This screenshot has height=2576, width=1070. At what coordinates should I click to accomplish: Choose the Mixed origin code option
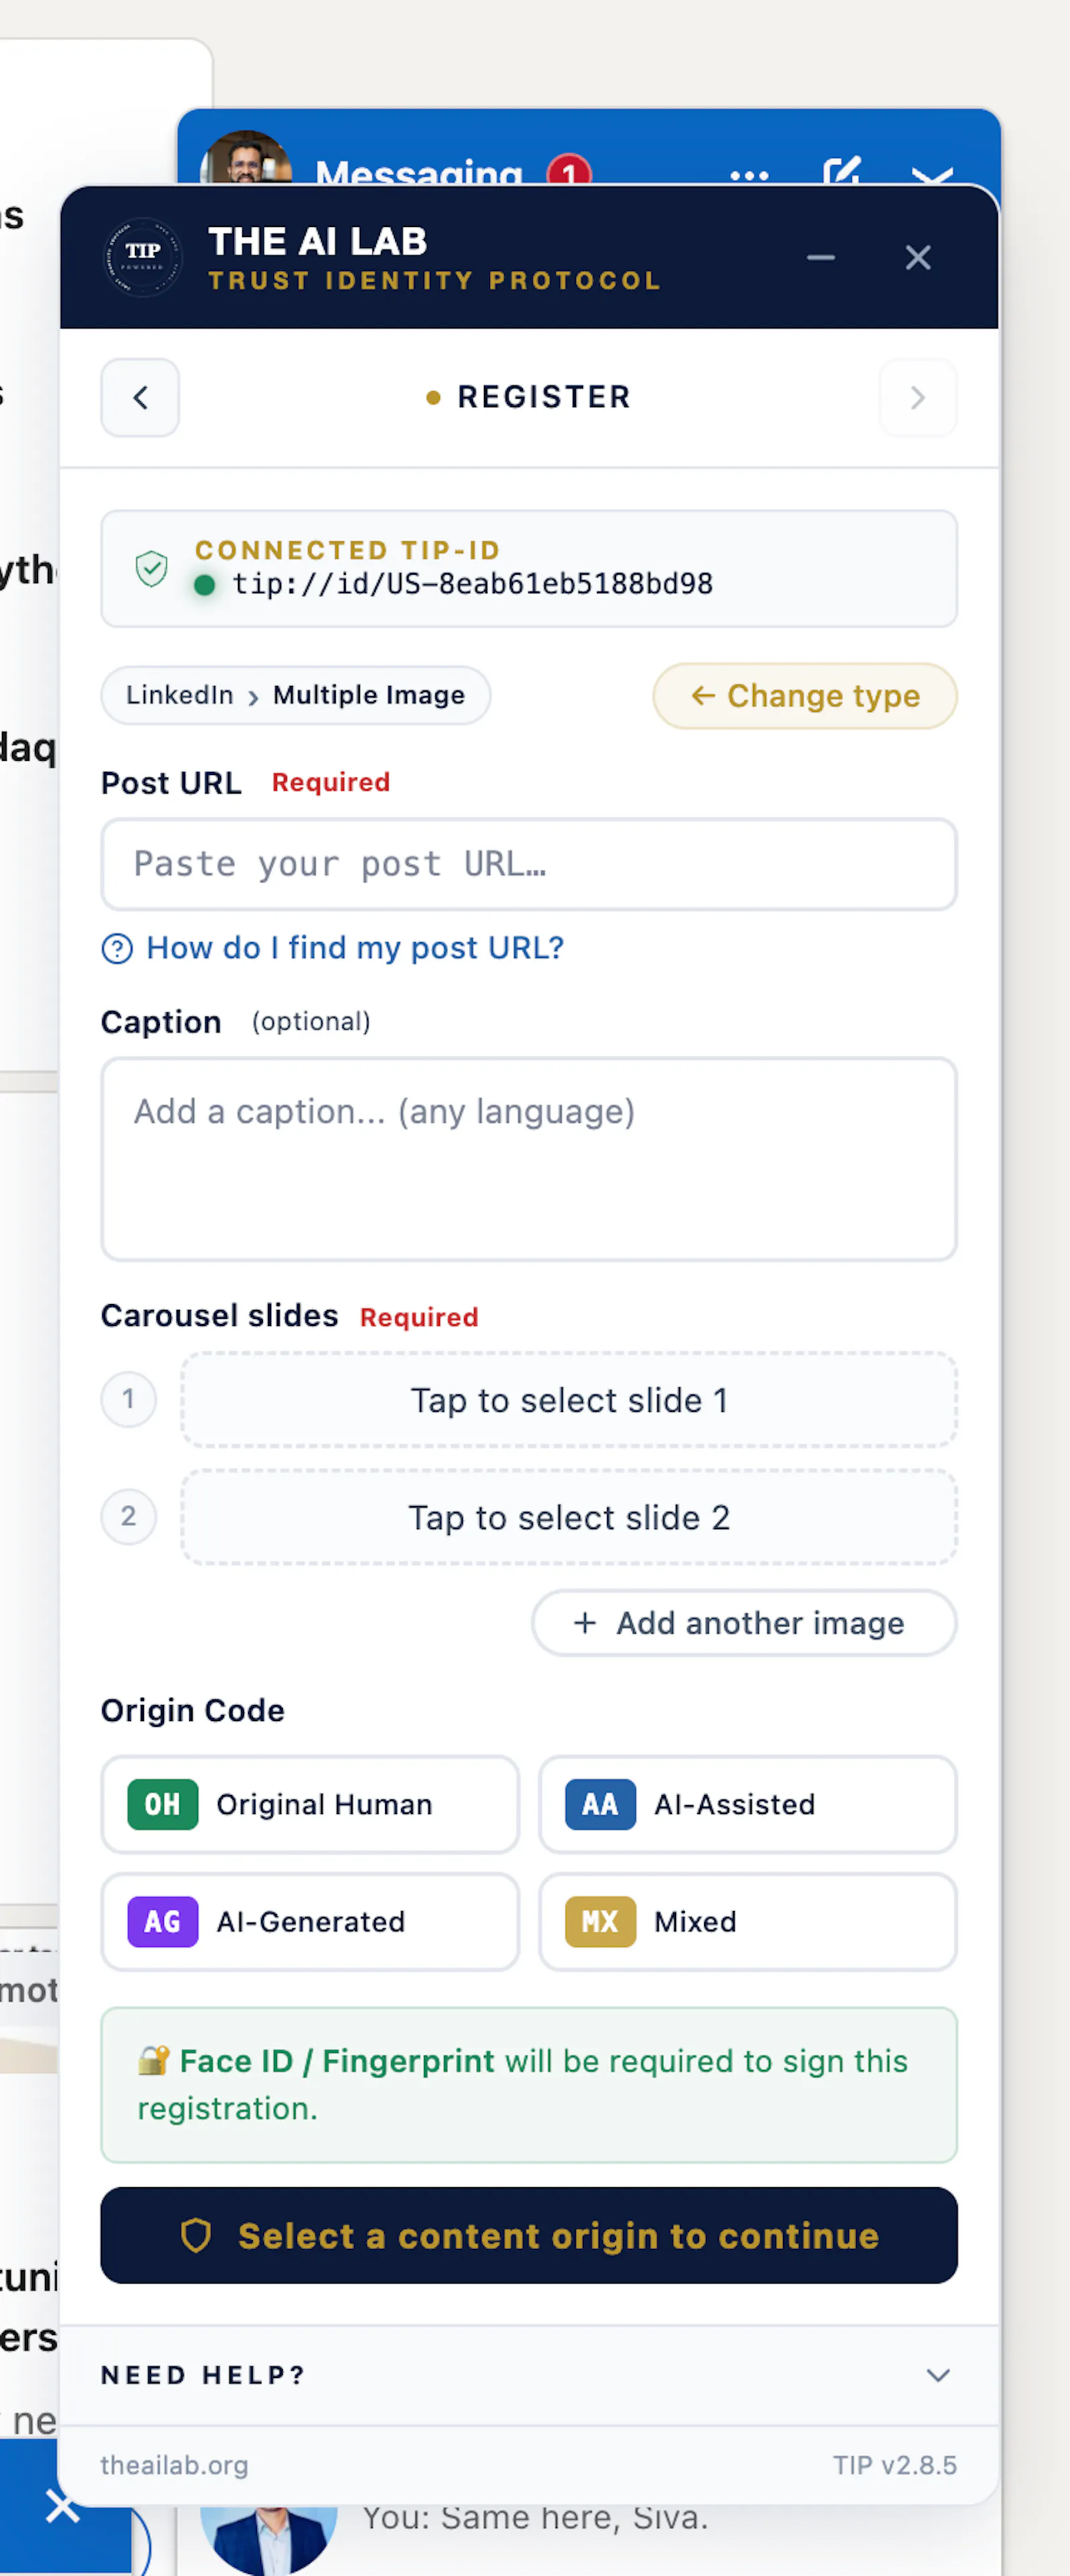[747, 1921]
